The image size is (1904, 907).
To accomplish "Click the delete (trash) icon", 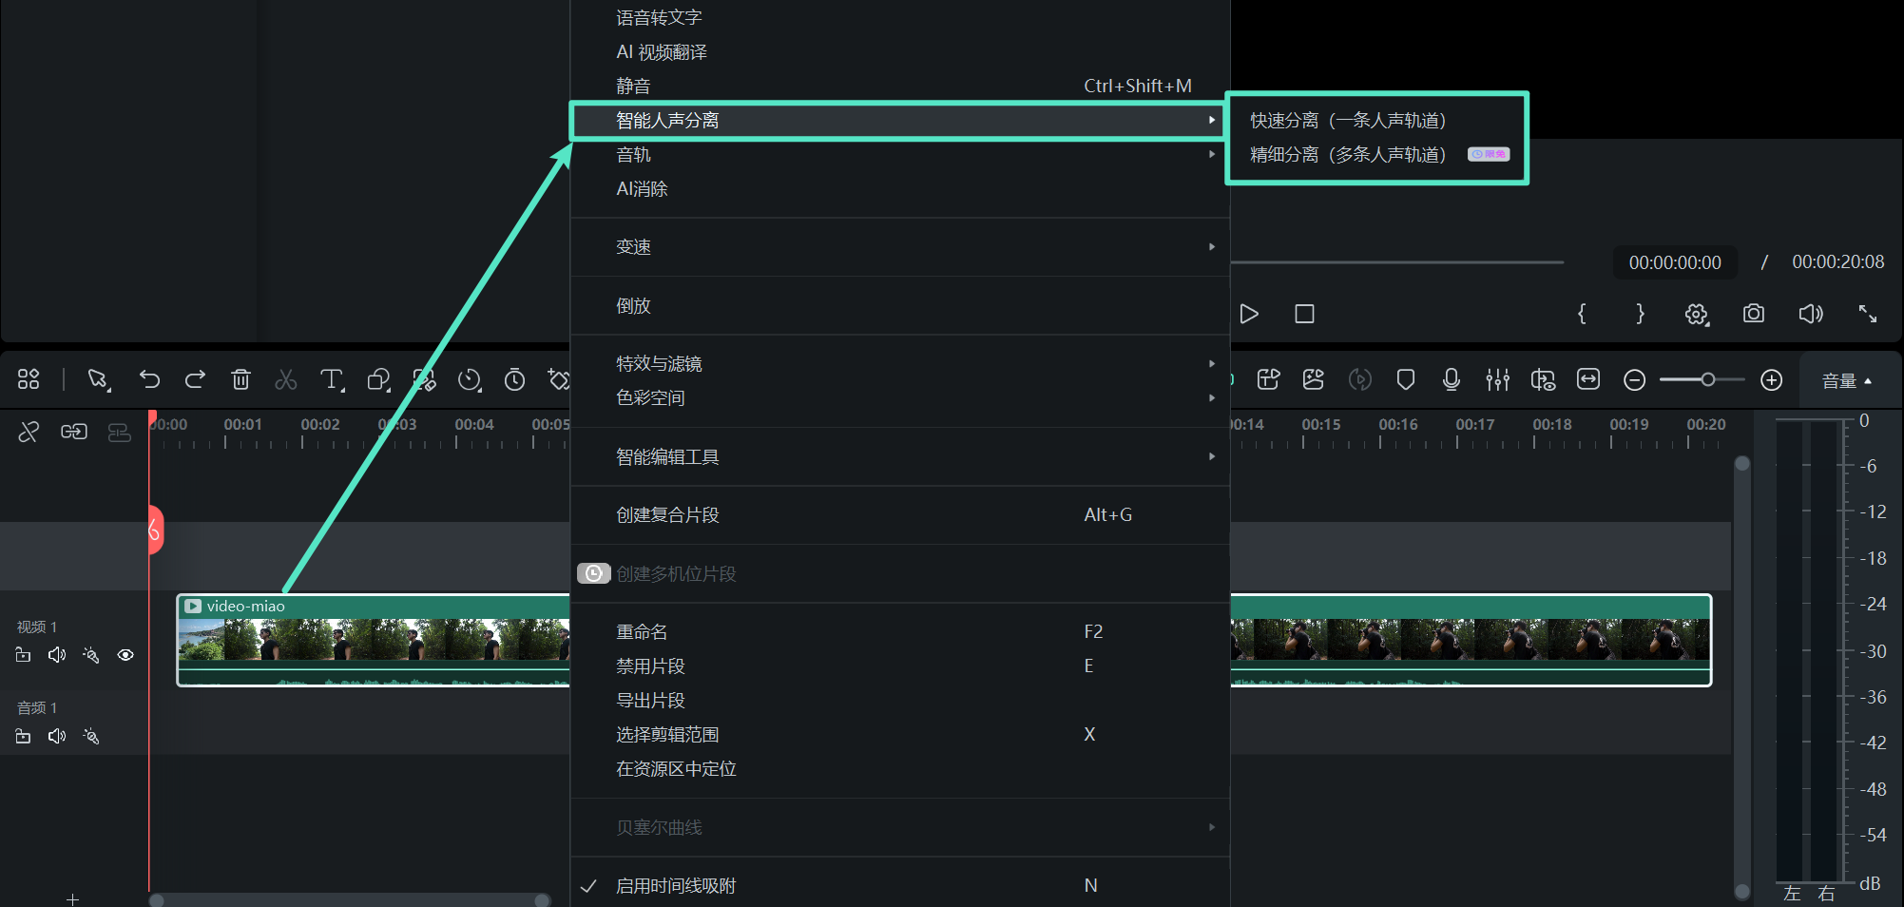I will [240, 379].
